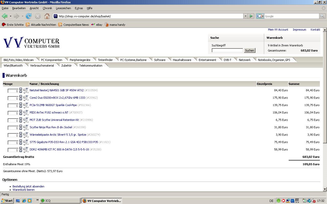Screen dimensions: 327x204
Task: Reload the current page
Action: pos(29,16)
